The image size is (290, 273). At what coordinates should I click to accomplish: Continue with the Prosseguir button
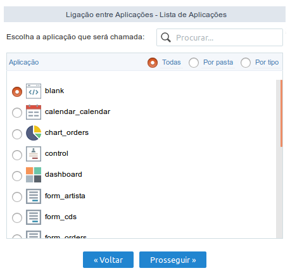pos(173,260)
